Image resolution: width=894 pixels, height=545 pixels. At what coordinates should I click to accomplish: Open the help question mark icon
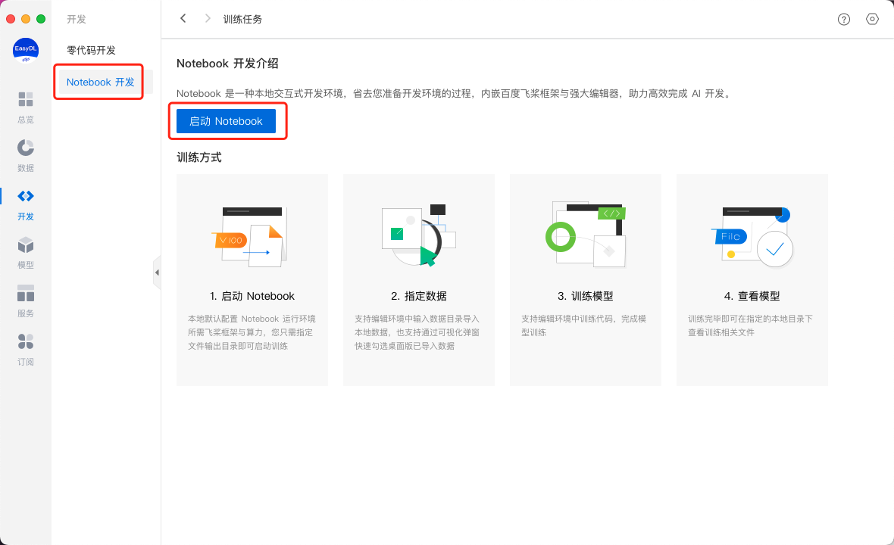point(844,20)
